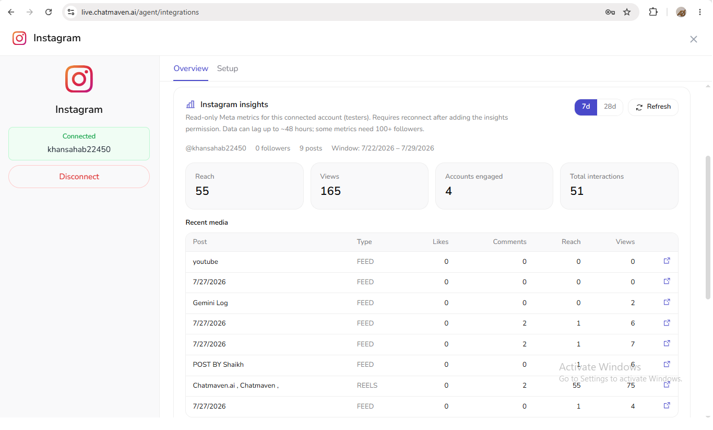The height and width of the screenshot is (430, 713).
Task: Click the Reach 55 metric card
Action: (x=244, y=186)
